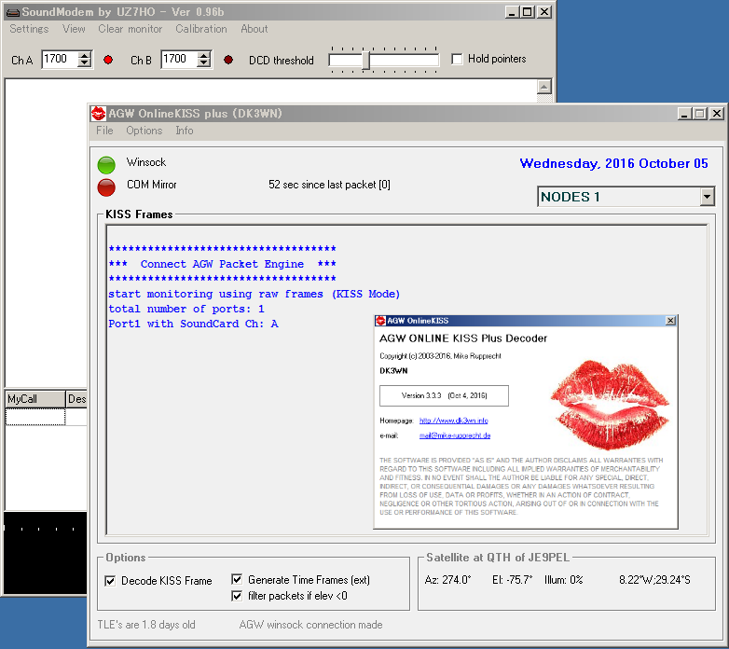Click the Ch B frequency input field
This screenshot has width=729, height=649.
click(x=179, y=59)
